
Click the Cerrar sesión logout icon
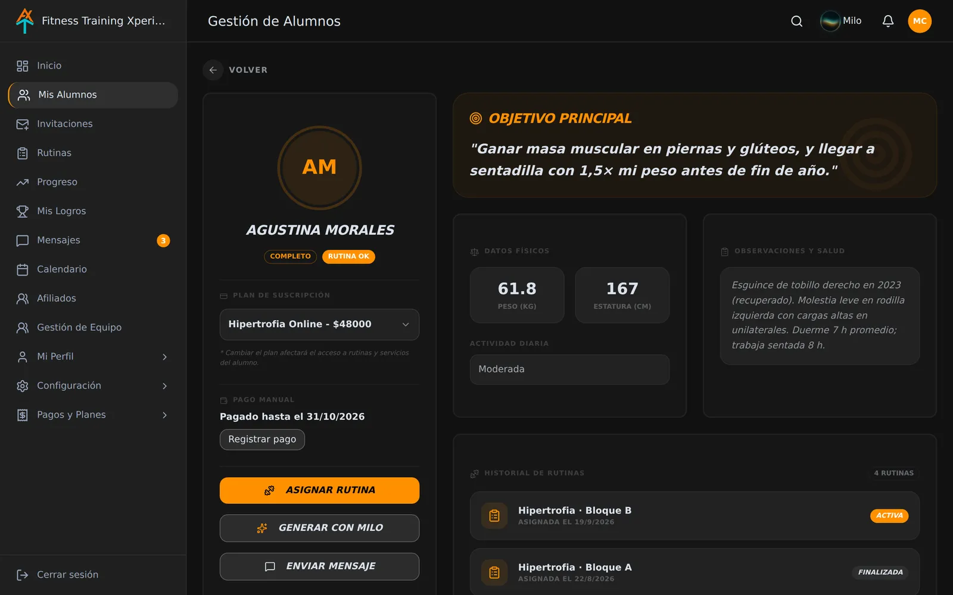[23, 575]
